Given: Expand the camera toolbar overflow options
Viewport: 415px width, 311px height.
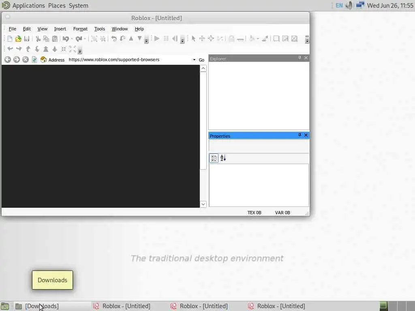Looking at the screenshot, I should click(80, 49).
